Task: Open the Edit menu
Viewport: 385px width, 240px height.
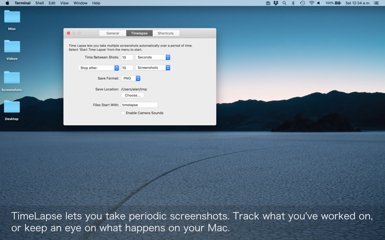Action: [x=52, y=3]
